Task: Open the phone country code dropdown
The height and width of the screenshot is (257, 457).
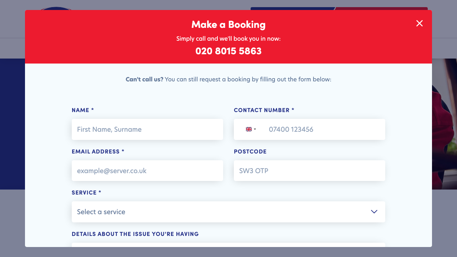Action: point(252,129)
